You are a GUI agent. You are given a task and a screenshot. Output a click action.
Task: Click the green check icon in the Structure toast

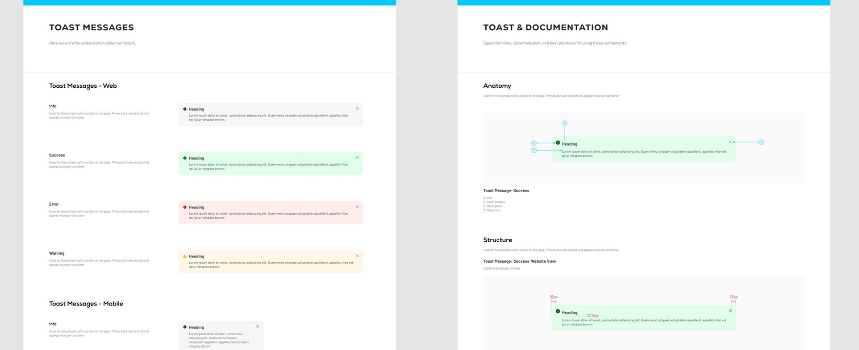(x=558, y=311)
